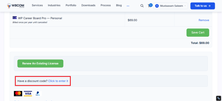
Task: Open the search magnifier icon
Action: [x=142, y=6]
